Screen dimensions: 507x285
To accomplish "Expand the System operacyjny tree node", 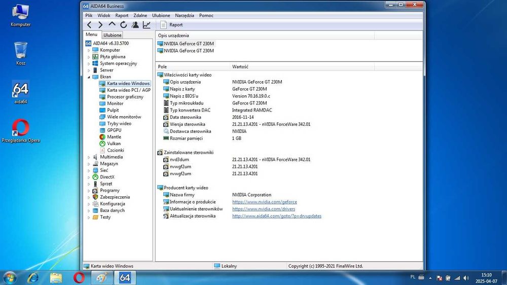I will click(x=89, y=64).
